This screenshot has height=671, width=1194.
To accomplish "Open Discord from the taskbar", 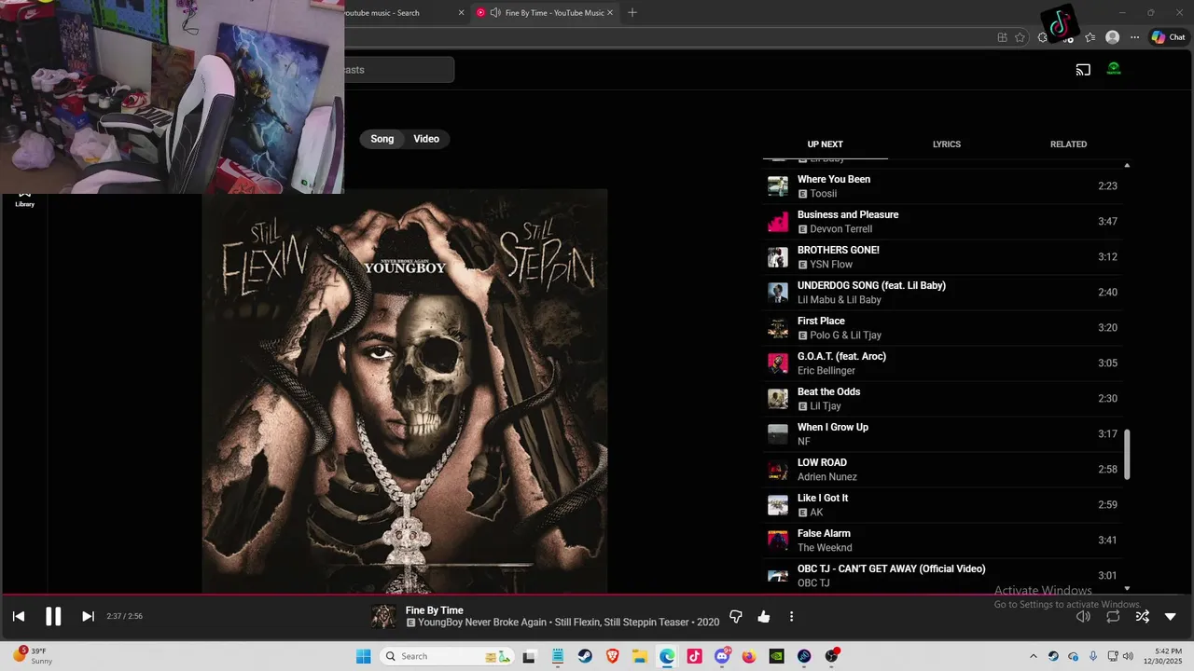I will click(722, 656).
